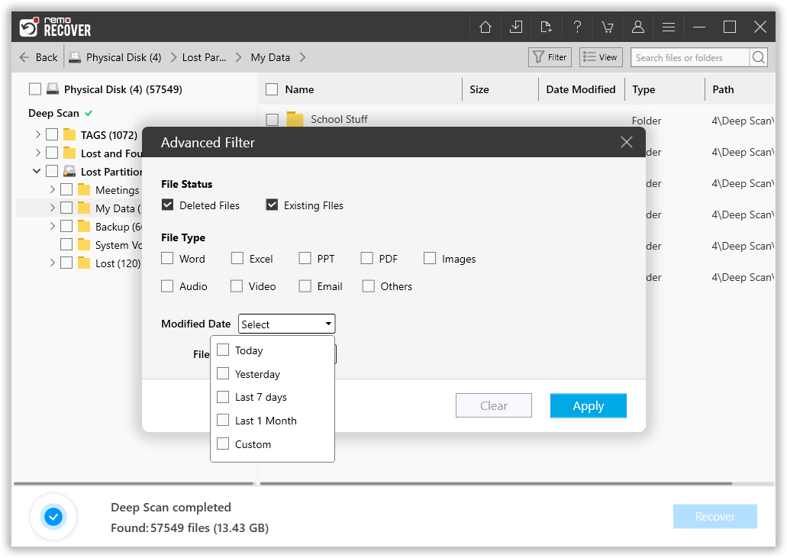Image resolution: width=787 pixels, height=558 pixels.
Task: Close the Advanced Filter dialog
Action: click(627, 142)
